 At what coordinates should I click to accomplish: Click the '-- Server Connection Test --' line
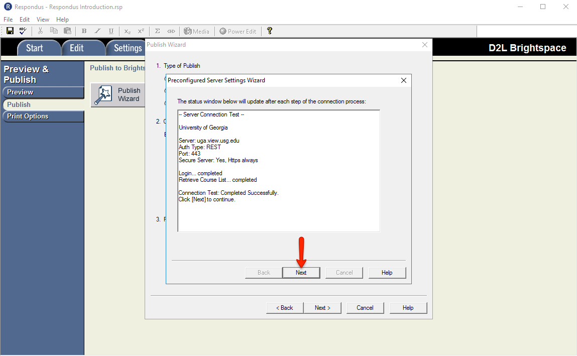211,114
